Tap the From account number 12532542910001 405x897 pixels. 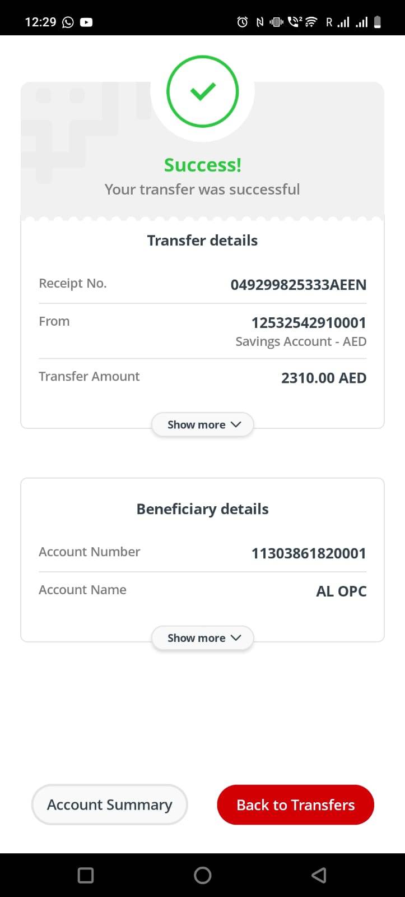click(x=308, y=323)
